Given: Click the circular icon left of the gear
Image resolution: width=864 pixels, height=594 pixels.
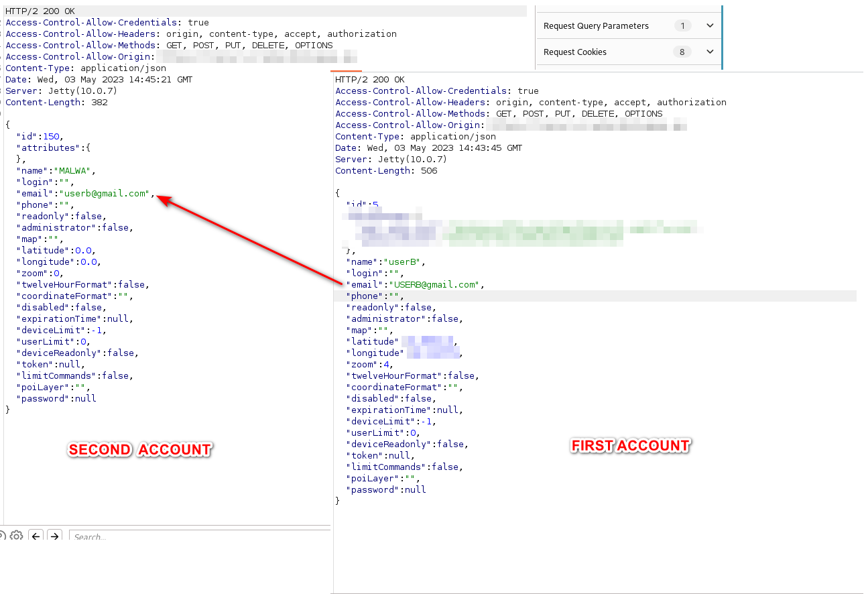Looking at the screenshot, I should (4, 535).
